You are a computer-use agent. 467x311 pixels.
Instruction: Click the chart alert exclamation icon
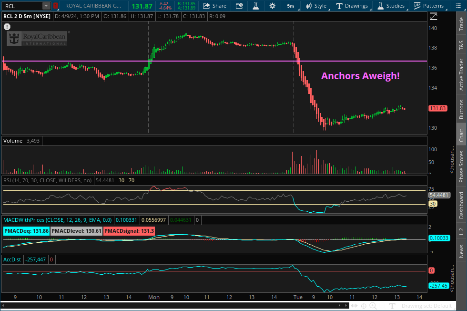[x=7, y=27]
